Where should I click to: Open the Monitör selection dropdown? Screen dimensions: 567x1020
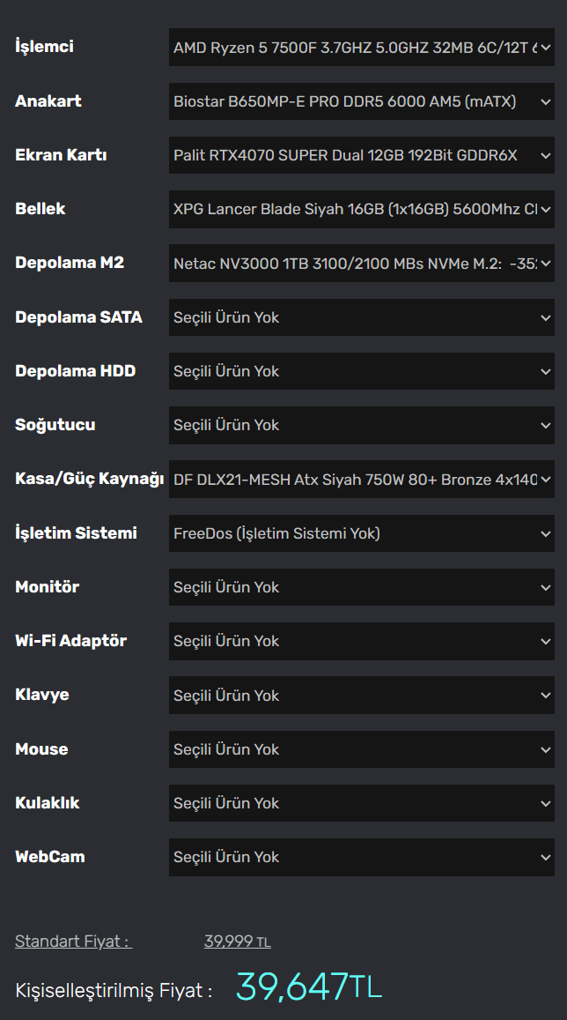pyautogui.click(x=362, y=587)
